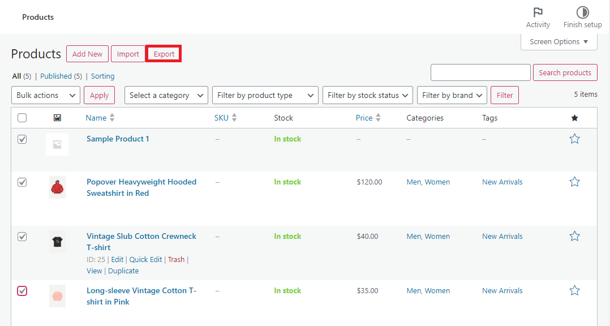610x326 pixels.
Task: Switch to the Sorting view
Action: click(x=103, y=76)
